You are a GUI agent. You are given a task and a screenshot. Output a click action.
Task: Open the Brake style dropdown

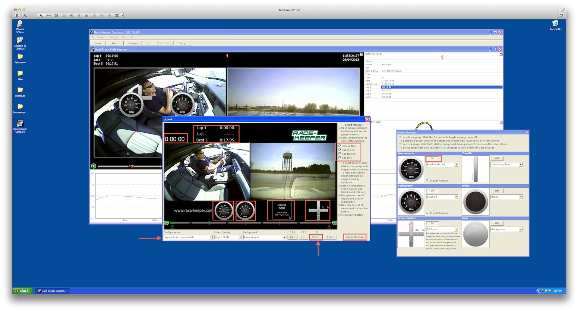tap(506, 197)
